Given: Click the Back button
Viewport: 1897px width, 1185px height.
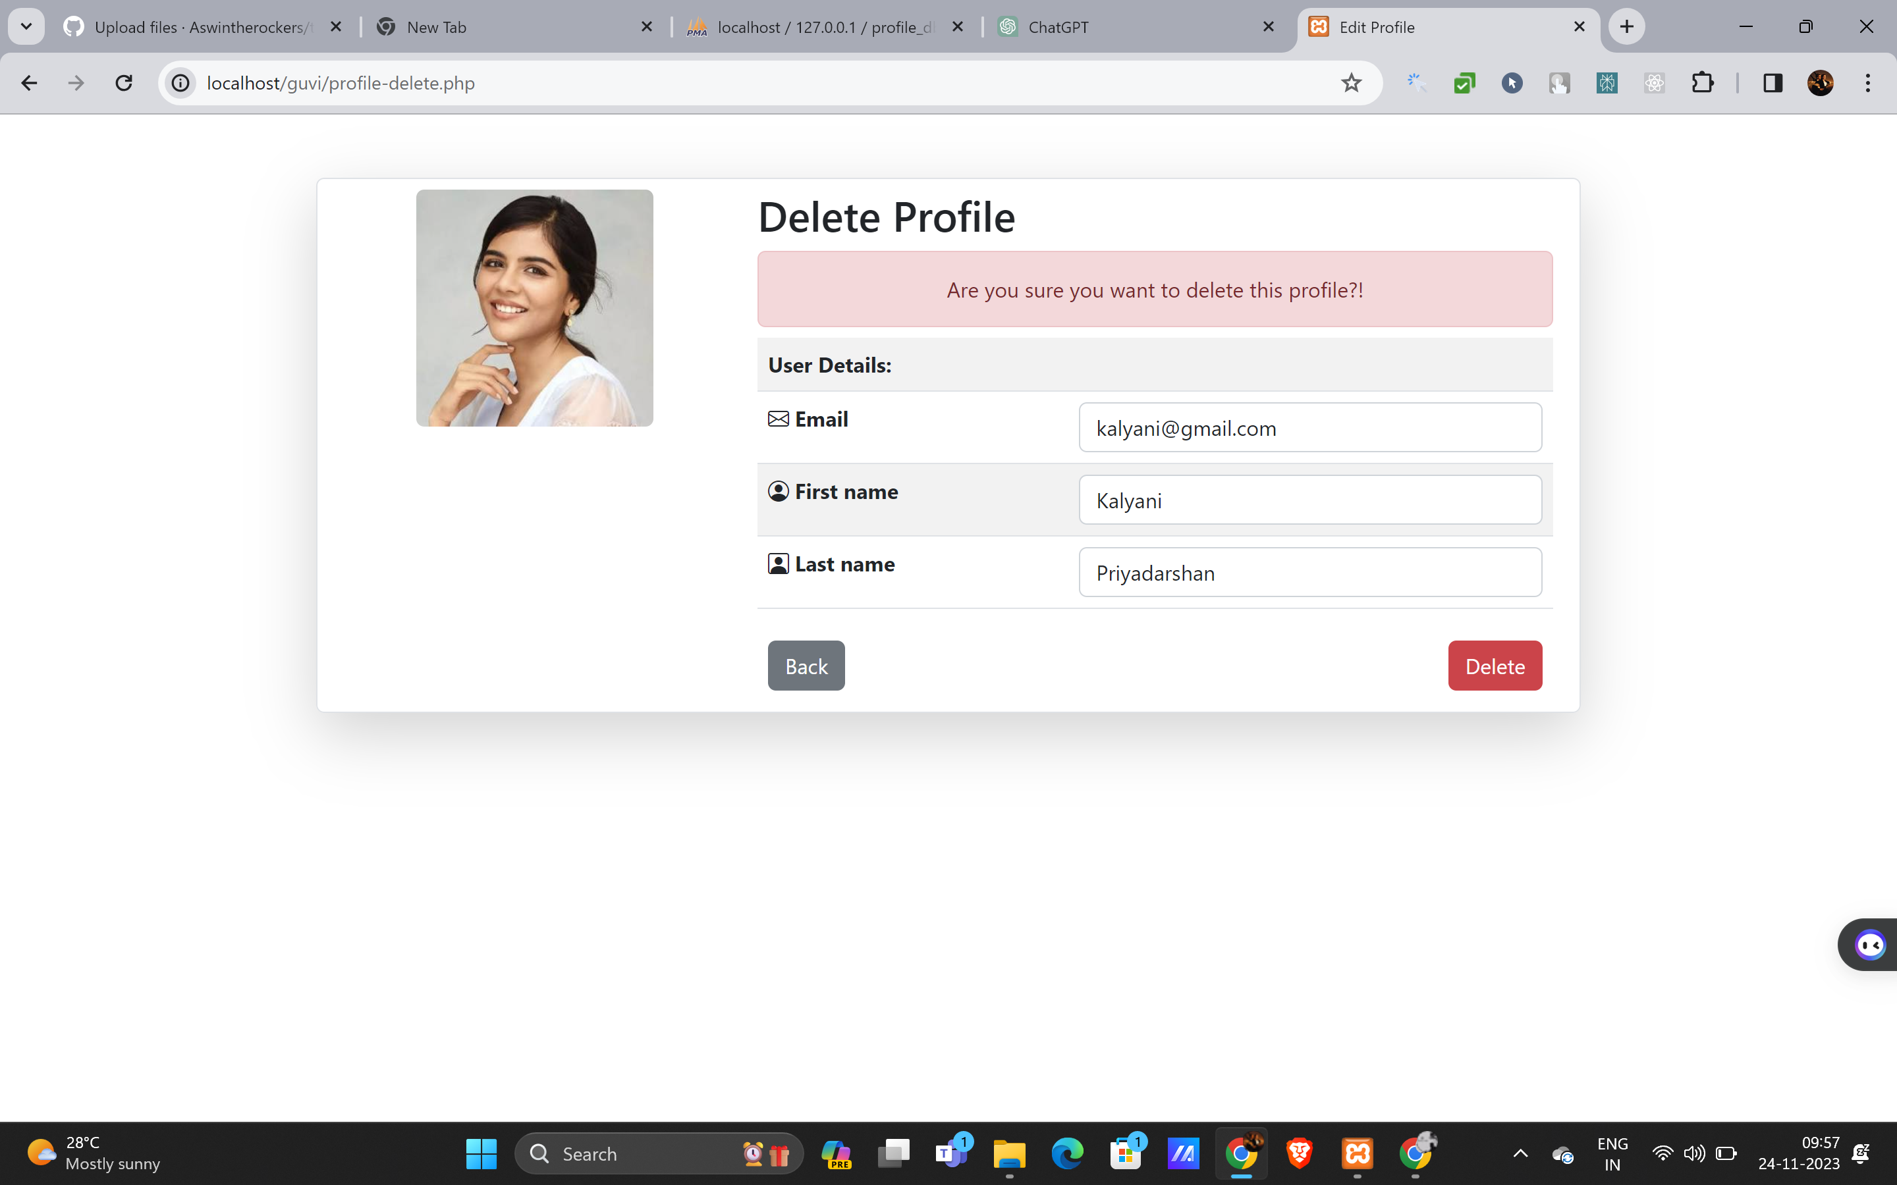Looking at the screenshot, I should tap(806, 666).
